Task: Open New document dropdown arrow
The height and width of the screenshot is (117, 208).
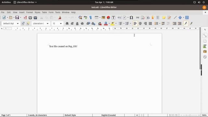Action: (7, 18)
